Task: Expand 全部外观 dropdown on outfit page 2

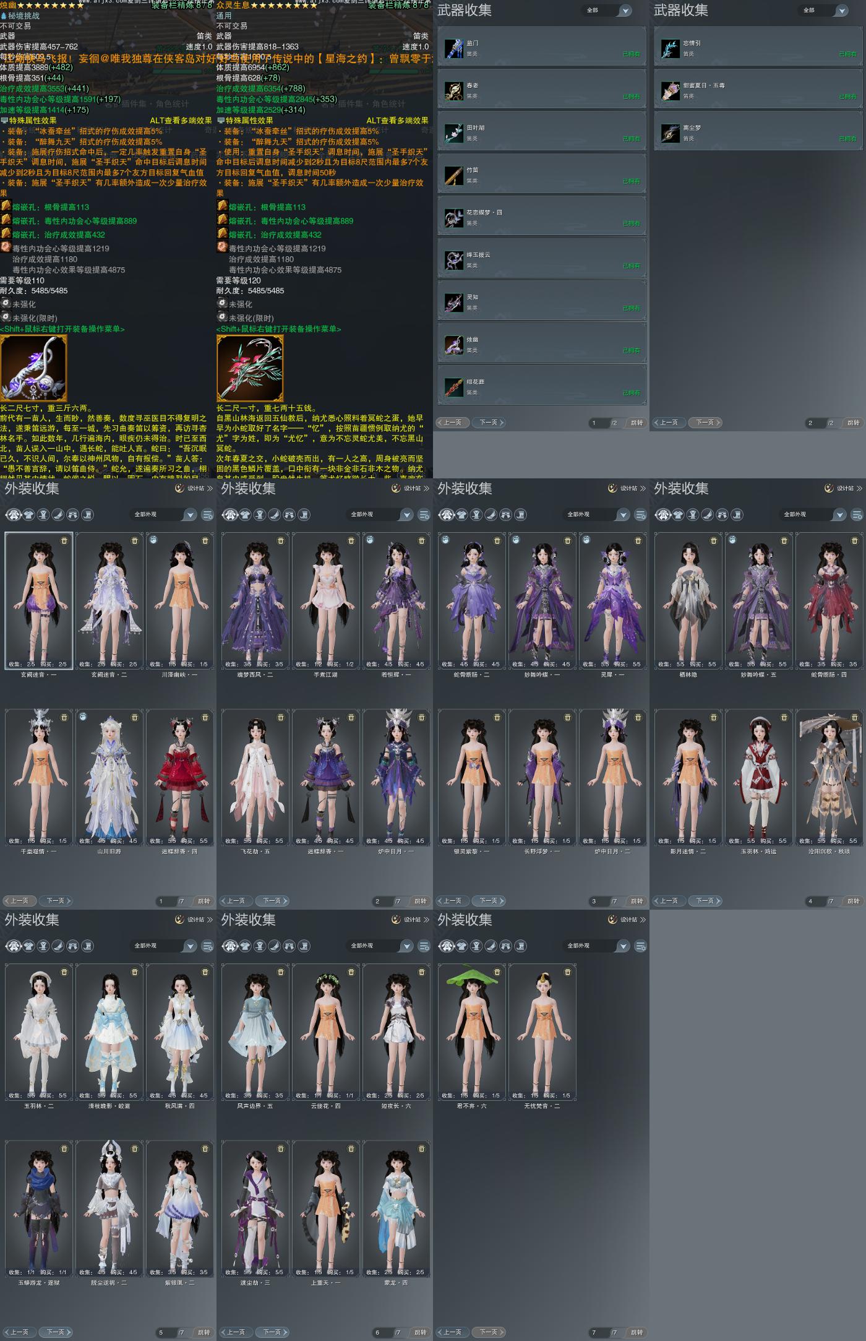Action: [380, 515]
